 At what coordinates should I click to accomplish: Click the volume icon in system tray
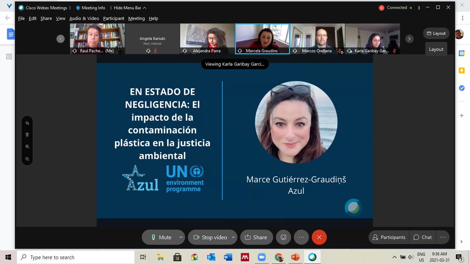click(x=410, y=257)
